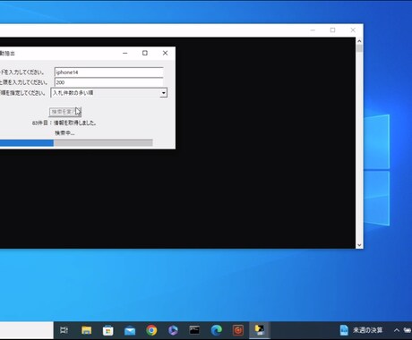
Task: Click the tray icon right of the chevron
Action: (408, 330)
